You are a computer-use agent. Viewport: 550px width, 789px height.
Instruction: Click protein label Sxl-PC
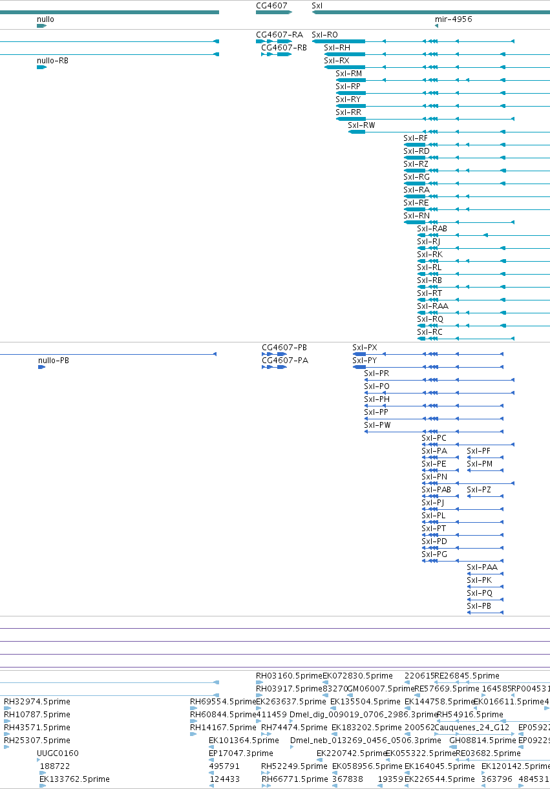[x=434, y=438]
